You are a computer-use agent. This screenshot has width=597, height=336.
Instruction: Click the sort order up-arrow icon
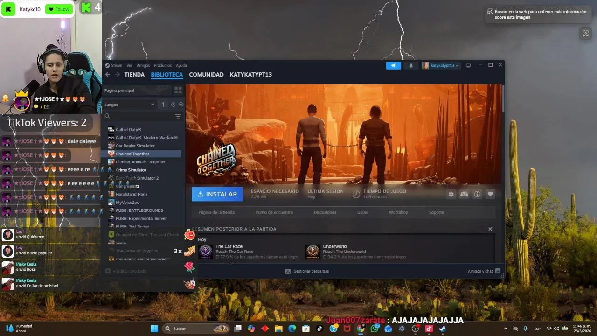pyautogui.click(x=163, y=105)
